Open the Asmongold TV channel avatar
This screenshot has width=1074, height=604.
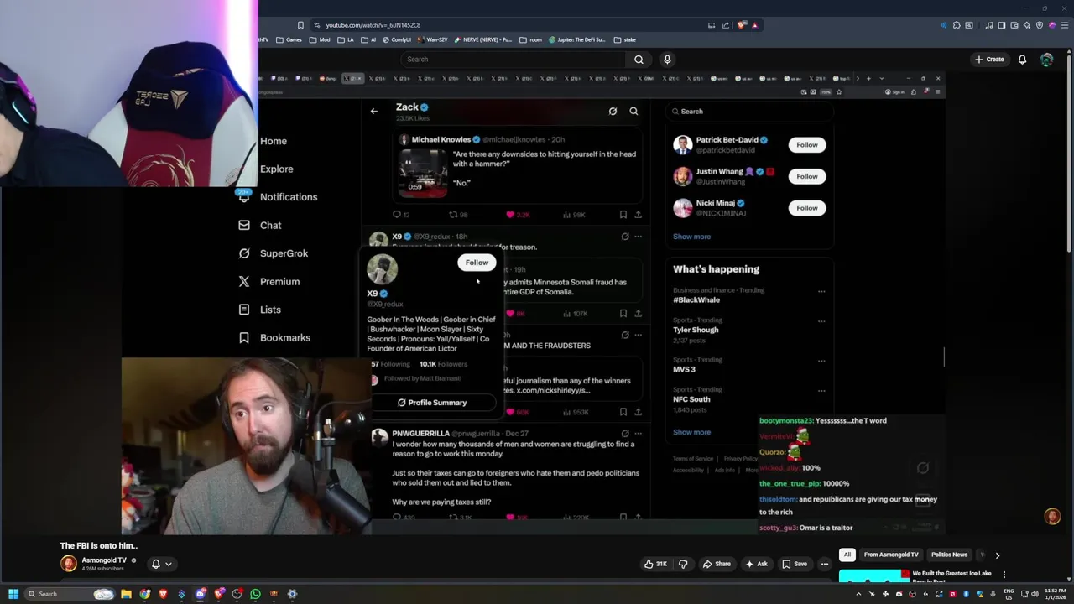[x=68, y=564]
